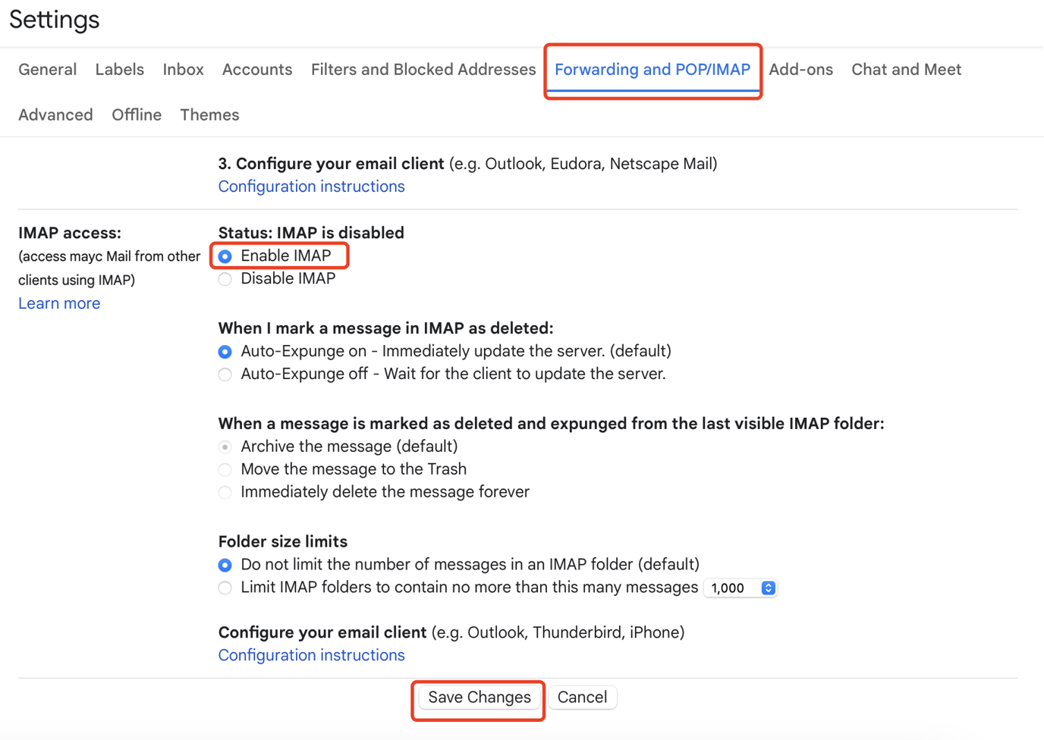Open the Labels tab
This screenshot has width=1044, height=740.
[x=119, y=69]
